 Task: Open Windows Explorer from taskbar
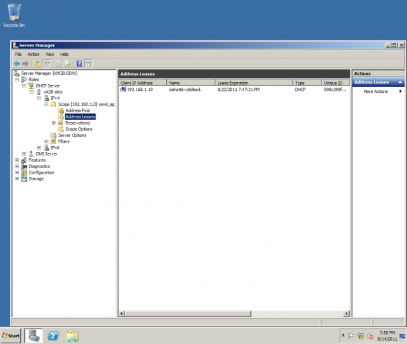pyautogui.click(x=73, y=336)
